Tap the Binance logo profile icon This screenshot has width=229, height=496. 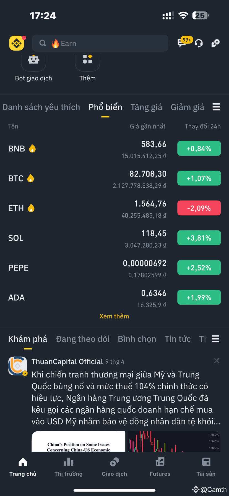pos(17,43)
